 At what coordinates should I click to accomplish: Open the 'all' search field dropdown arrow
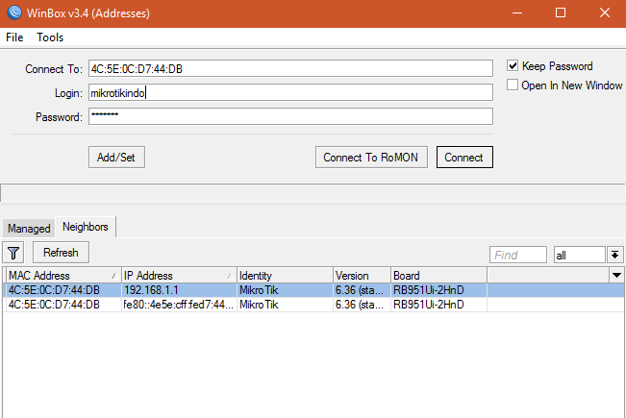tap(614, 255)
